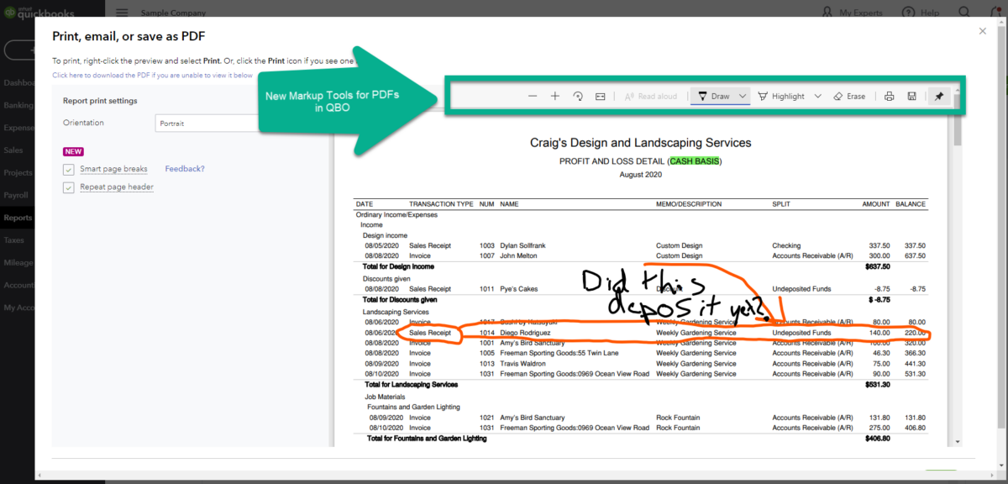The height and width of the screenshot is (484, 1008).
Task: Click Pye's Cakes in Discounts given
Action: tap(519, 288)
